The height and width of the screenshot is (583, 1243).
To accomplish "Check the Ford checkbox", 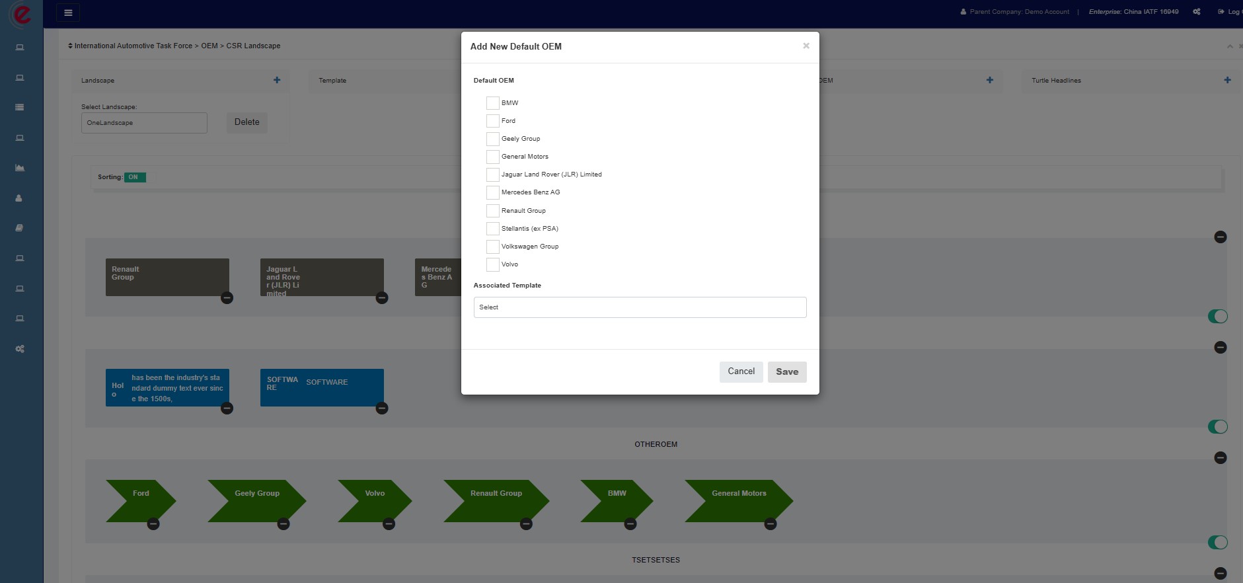I will 492,121.
